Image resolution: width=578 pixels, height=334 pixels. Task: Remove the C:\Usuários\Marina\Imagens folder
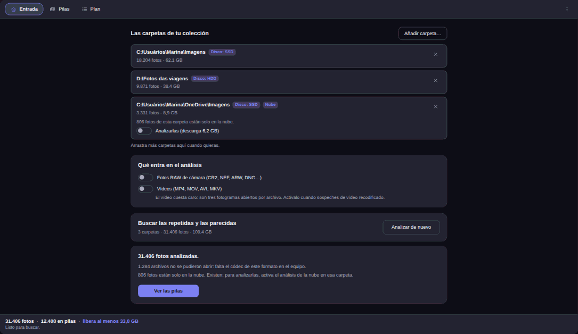point(435,54)
